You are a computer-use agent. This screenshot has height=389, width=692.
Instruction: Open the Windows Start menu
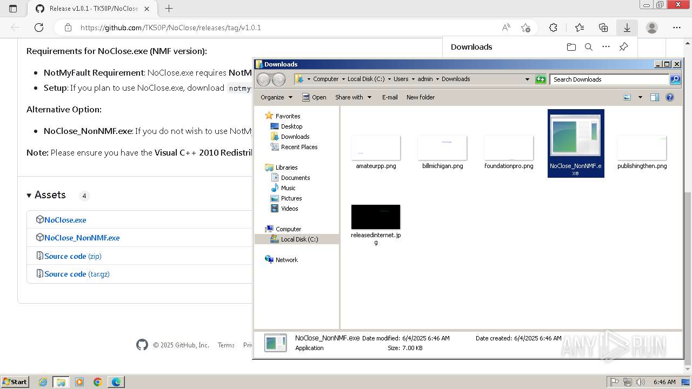(15, 381)
